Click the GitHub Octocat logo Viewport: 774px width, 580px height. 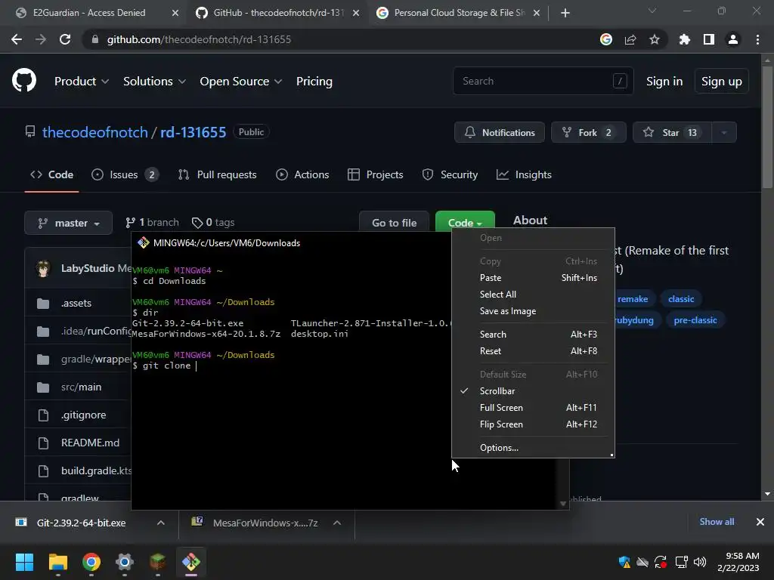tap(24, 81)
